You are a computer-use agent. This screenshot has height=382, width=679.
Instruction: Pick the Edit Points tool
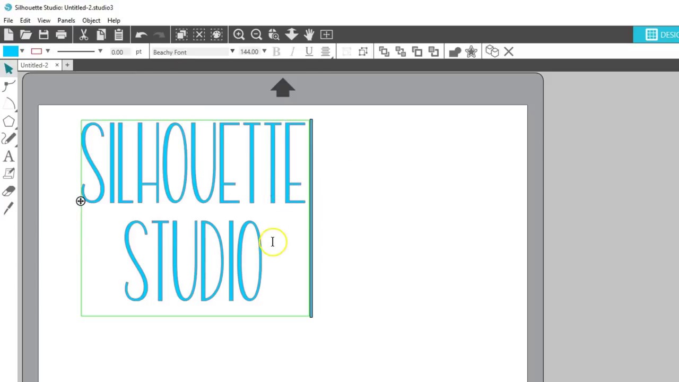(8, 86)
